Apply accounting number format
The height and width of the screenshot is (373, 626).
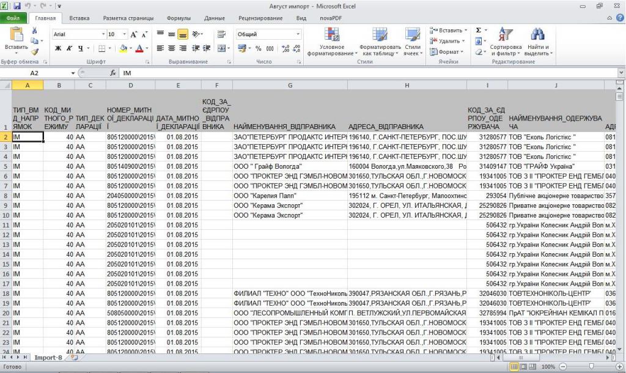241,48
